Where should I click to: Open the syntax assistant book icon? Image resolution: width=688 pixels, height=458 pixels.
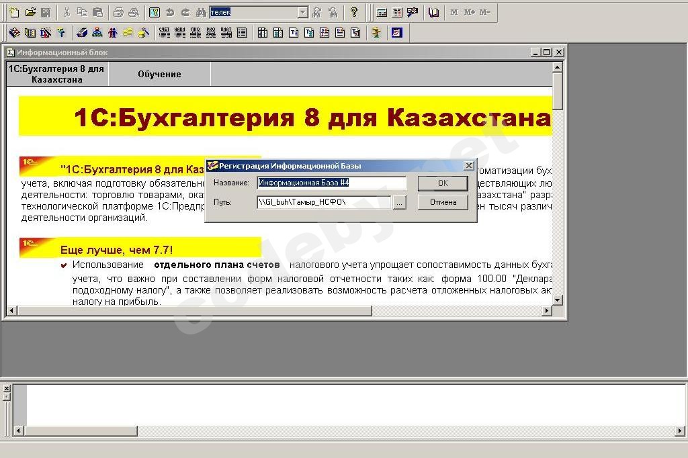coord(433,12)
